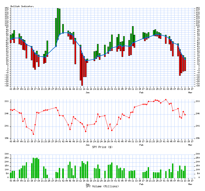Click the "Bullish Indicator." chart title
Screen dimensions: 205x191
coord(22,6)
